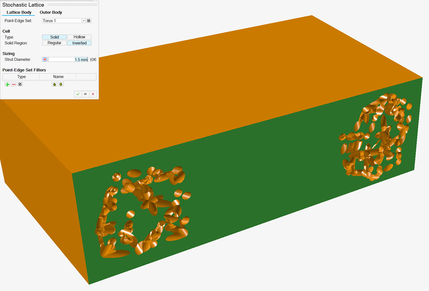Grab the Stochastic Lattice dotted title handle
This screenshot has width=429, height=291.
point(72,5)
